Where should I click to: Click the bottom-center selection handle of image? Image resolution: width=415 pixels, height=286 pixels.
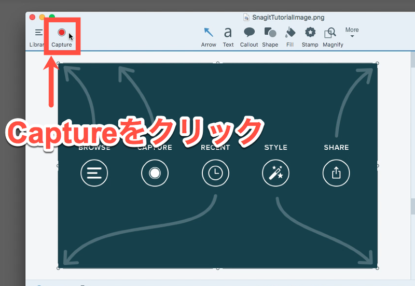218,268
